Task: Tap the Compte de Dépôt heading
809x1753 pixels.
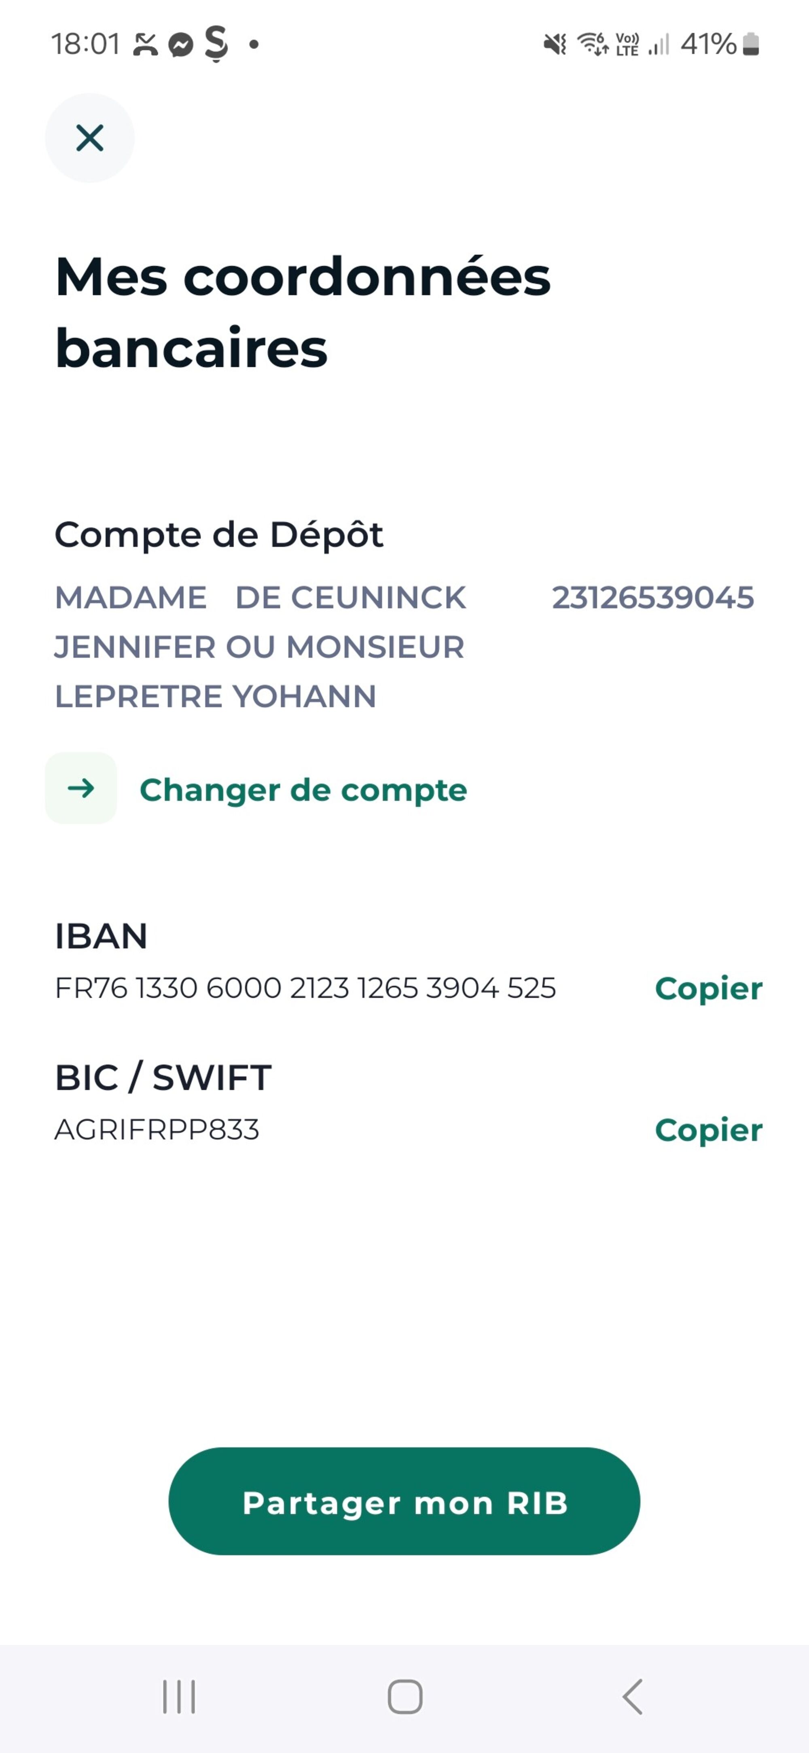Action: 218,534
